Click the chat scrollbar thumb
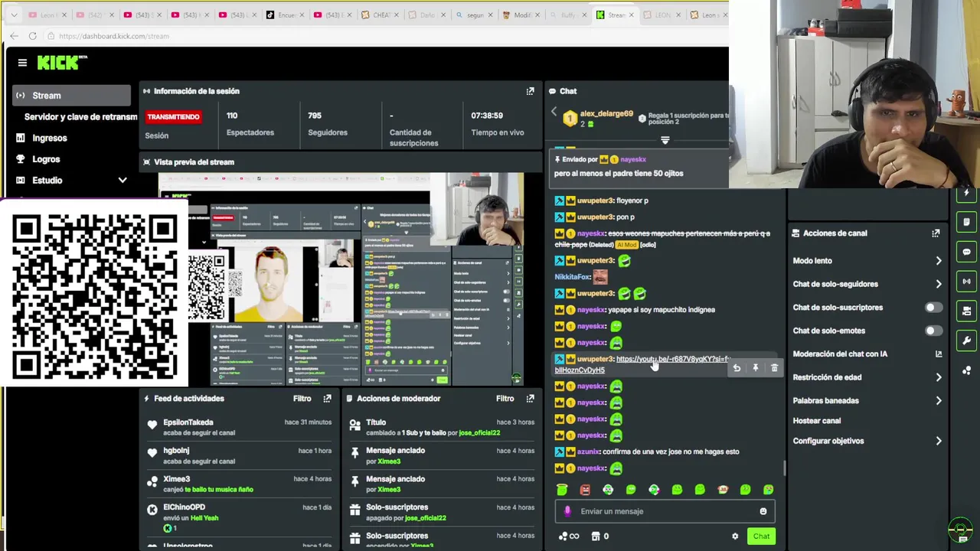The width and height of the screenshot is (980, 551). 784,468
